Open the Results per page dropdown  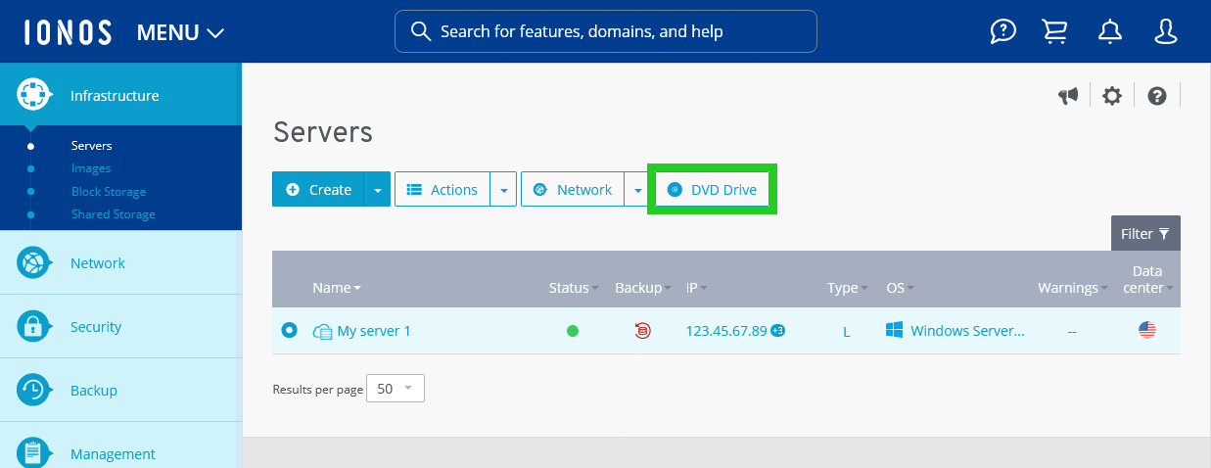tap(396, 389)
